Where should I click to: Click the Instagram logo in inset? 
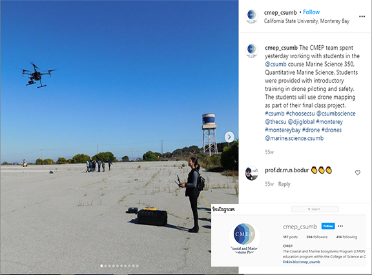223,209
